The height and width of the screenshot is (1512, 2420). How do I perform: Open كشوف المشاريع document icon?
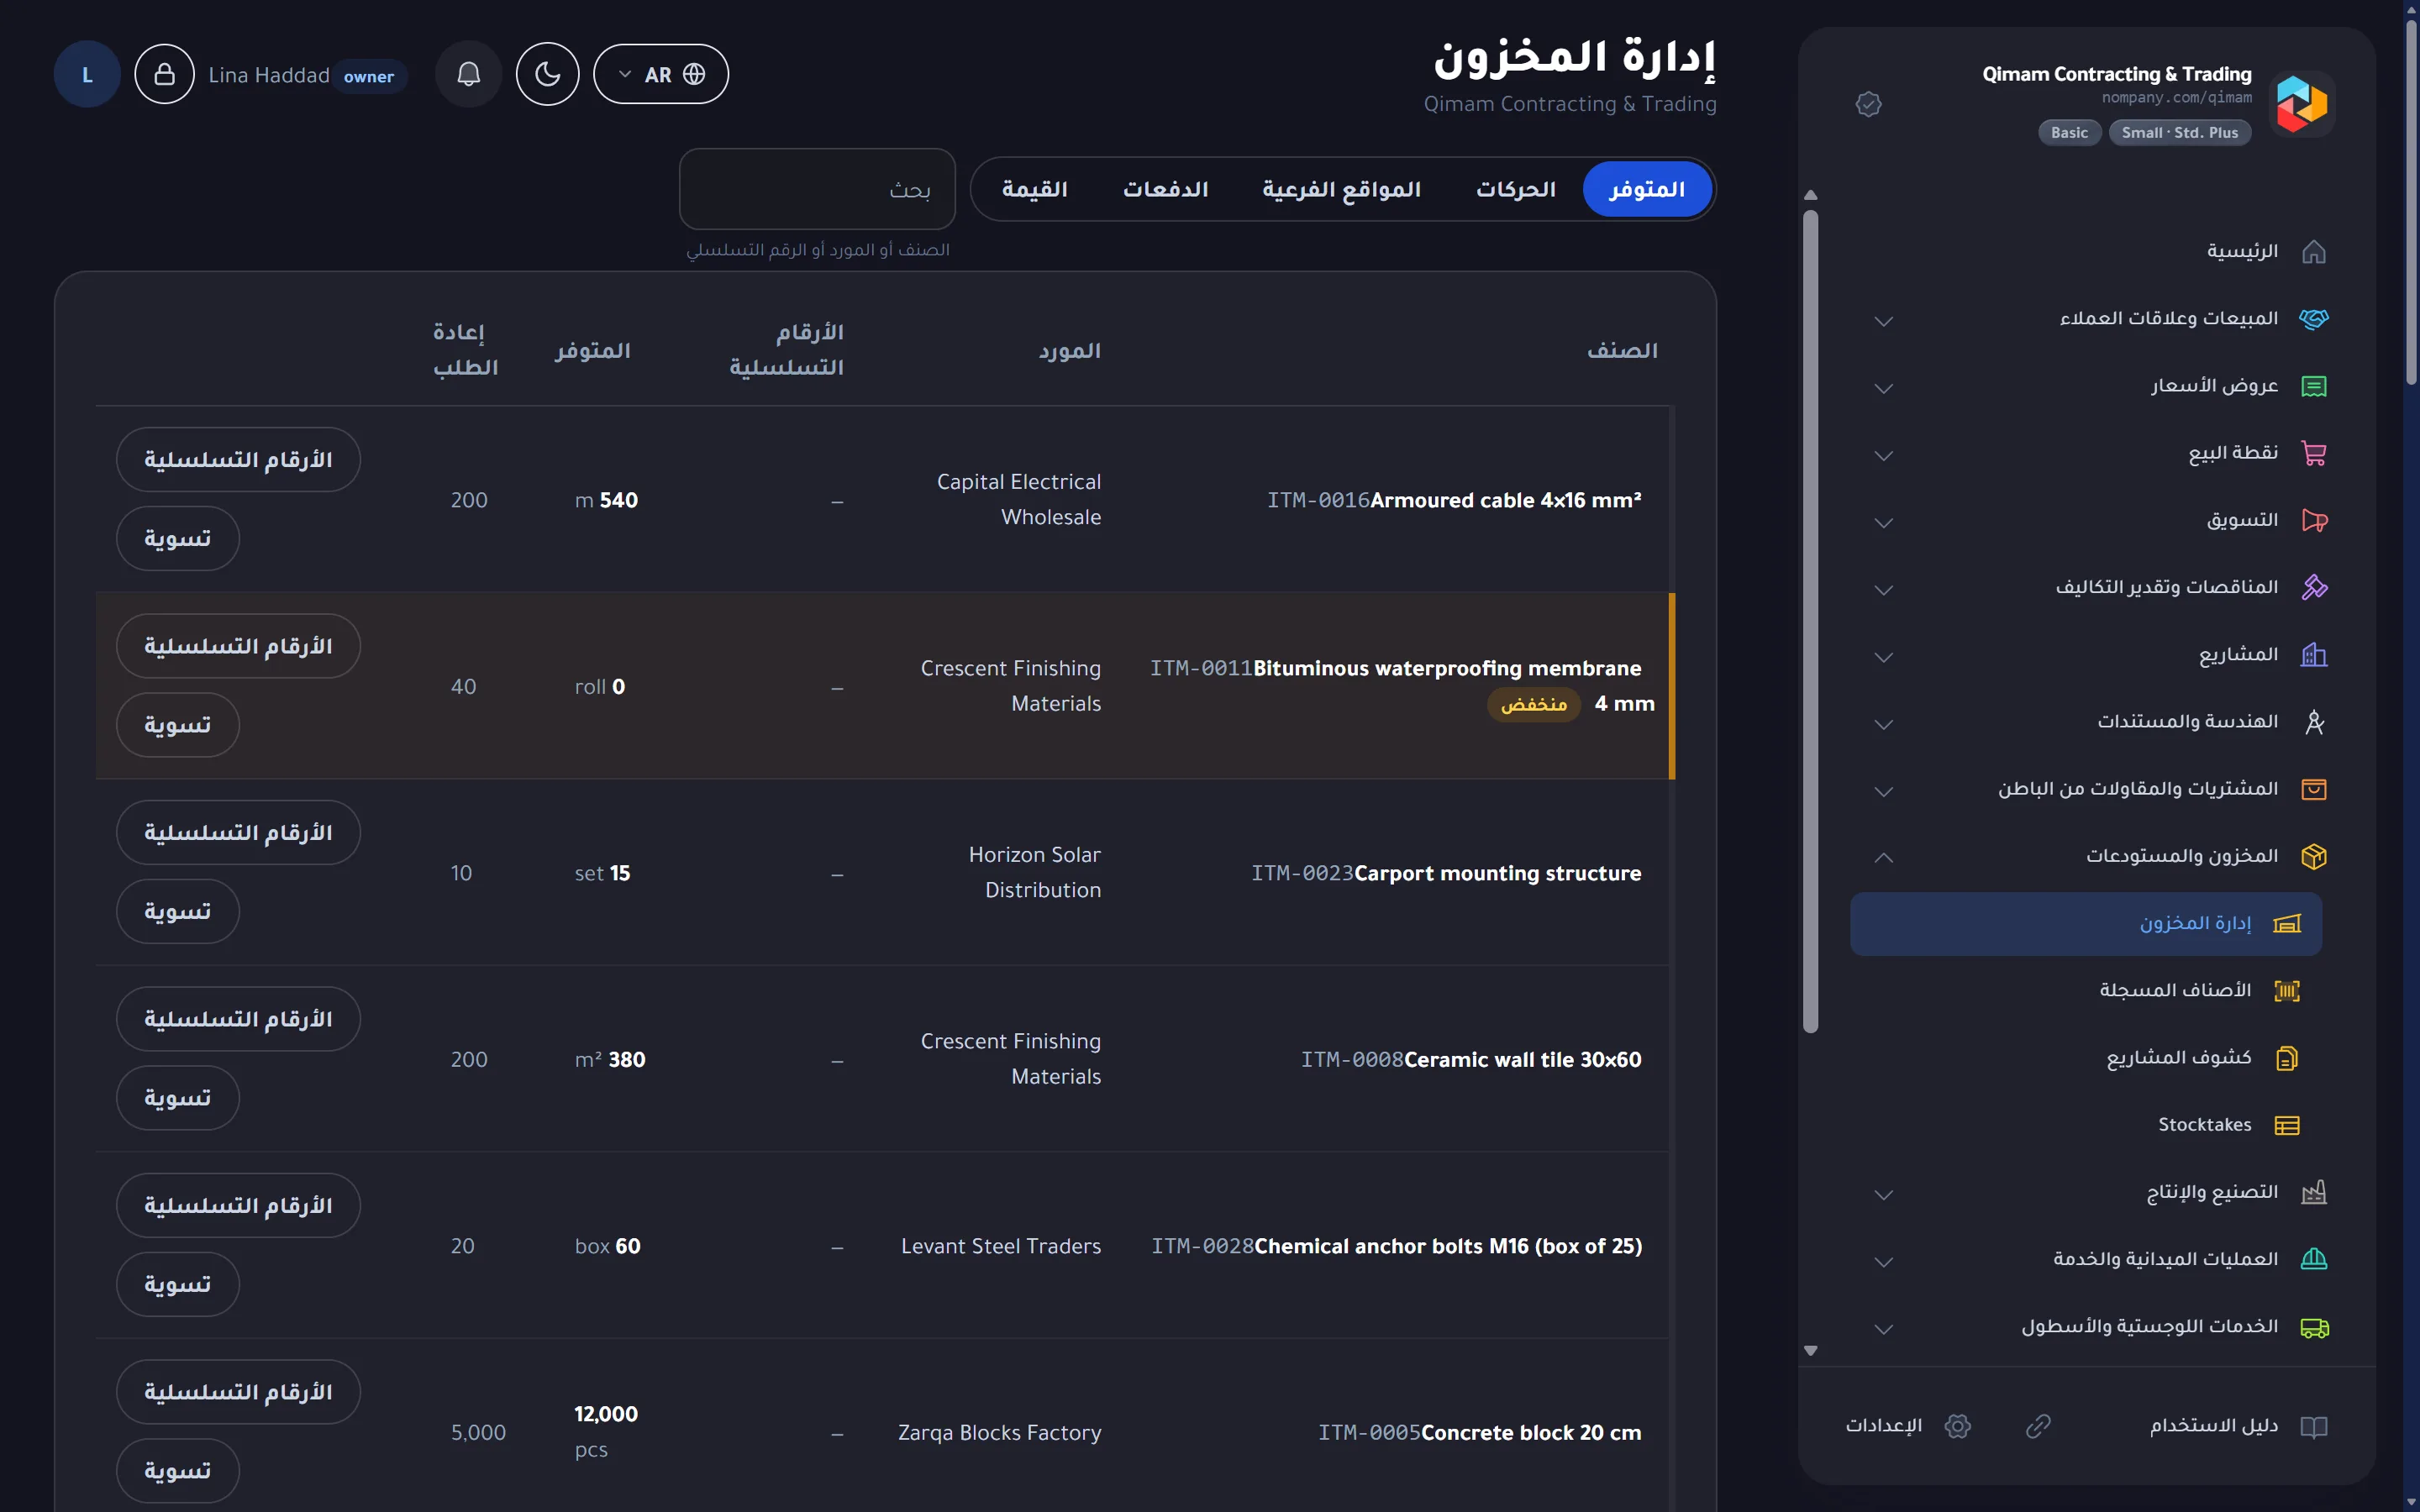[2286, 1058]
